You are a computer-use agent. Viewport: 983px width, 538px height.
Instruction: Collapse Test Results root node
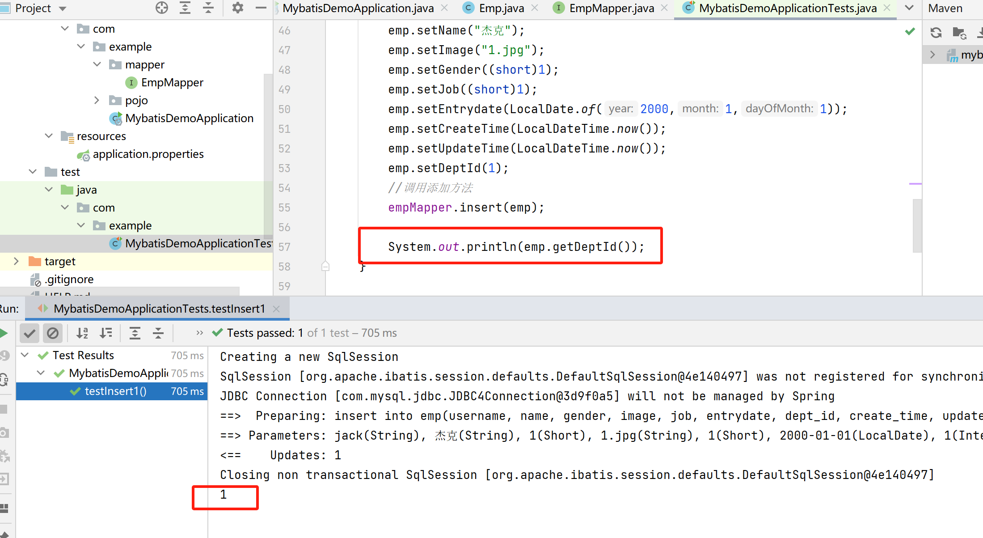pyautogui.click(x=25, y=355)
